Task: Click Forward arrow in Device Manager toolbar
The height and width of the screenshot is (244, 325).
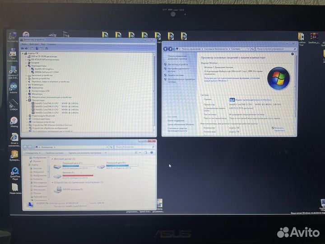Action: (x=26, y=48)
